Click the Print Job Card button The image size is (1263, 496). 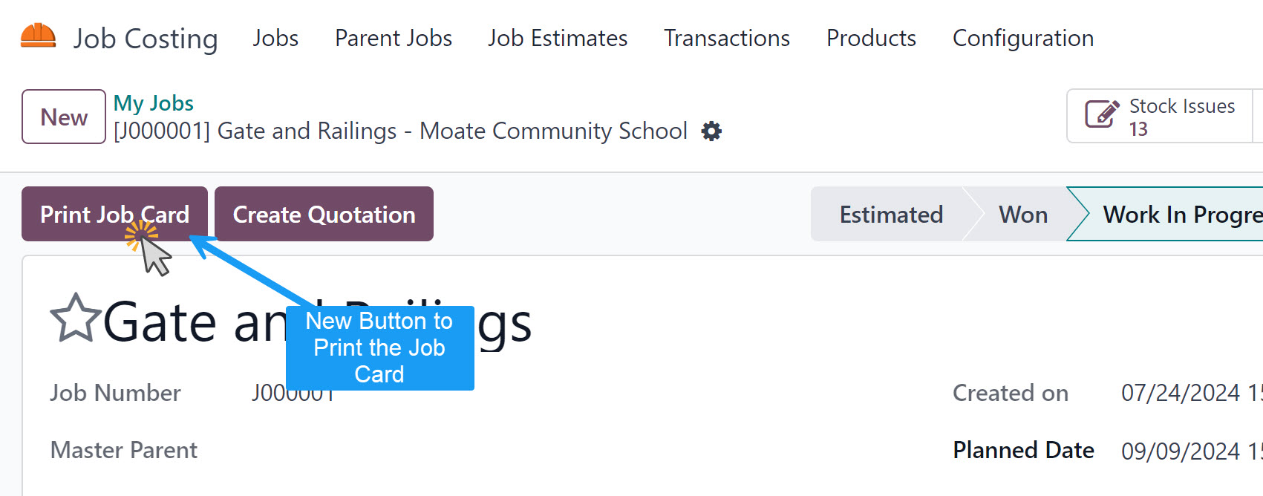coord(114,214)
